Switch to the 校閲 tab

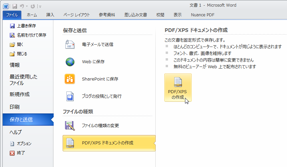pos(160,15)
